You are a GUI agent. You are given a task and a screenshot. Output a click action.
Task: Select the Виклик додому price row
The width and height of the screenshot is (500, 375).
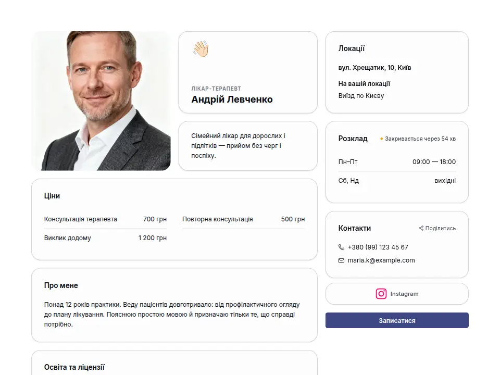(105, 238)
